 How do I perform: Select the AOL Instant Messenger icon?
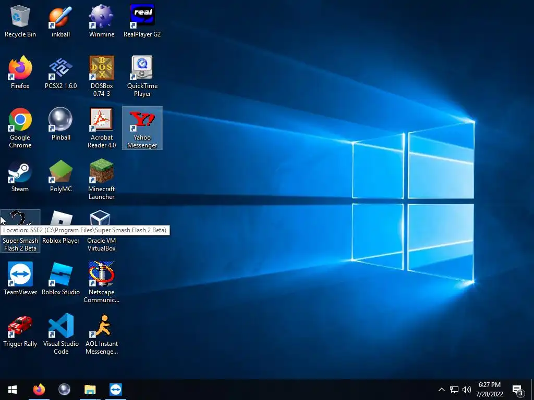pyautogui.click(x=102, y=334)
